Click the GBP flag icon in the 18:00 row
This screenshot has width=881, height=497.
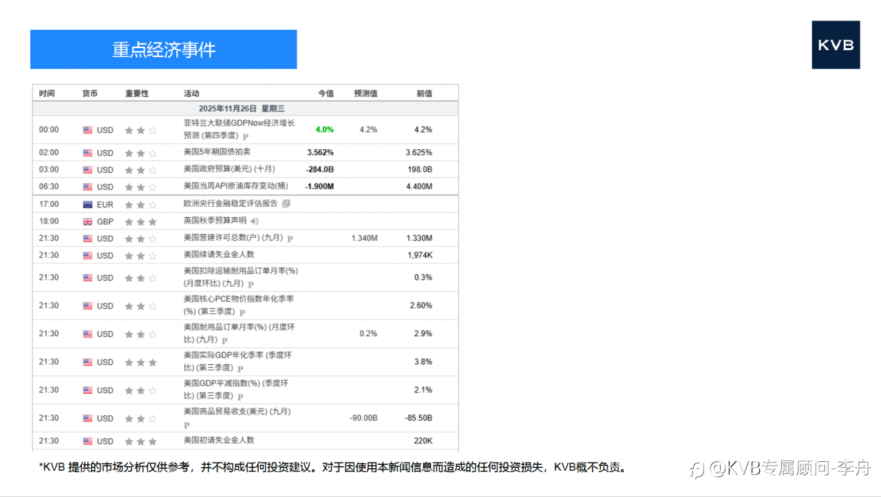pos(87,221)
